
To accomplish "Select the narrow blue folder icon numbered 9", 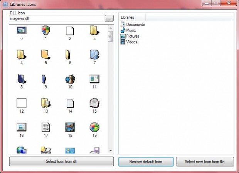I will pyautogui.click(x=44, y=79).
